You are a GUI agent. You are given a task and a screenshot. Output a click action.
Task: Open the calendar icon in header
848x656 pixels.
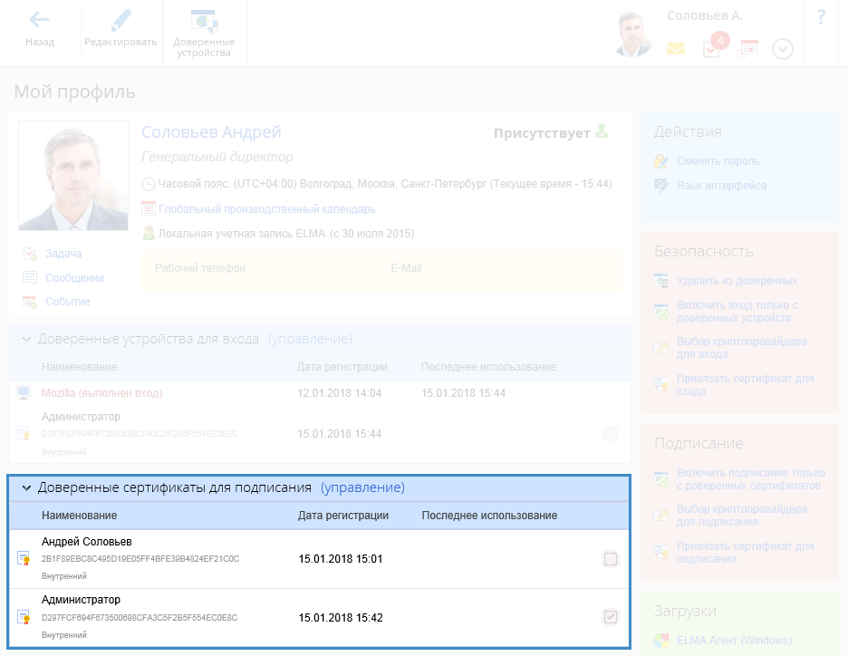click(748, 49)
